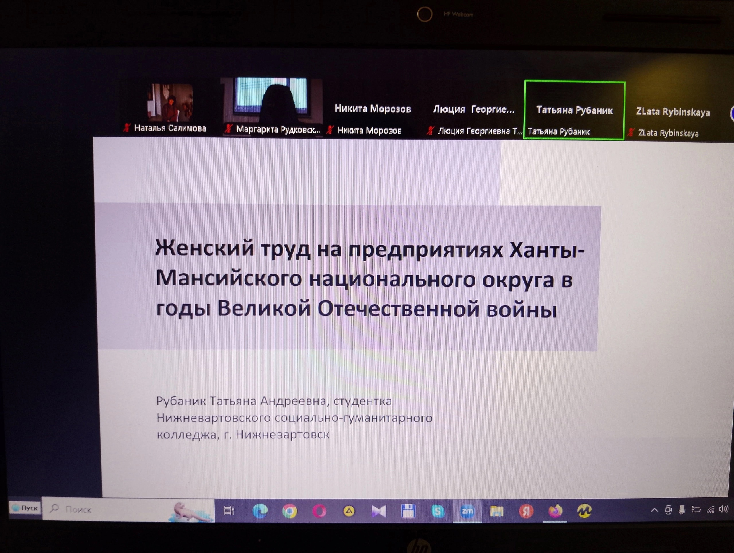Viewport: 734px width, 553px height.
Task: Click muted mic icon by Никита Морозов
Action: click(329, 130)
